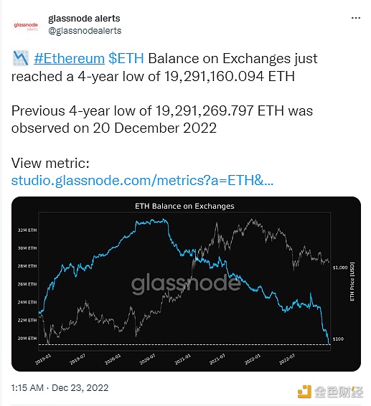371x406 pixels.
Task: Click the glassnode alerts display name
Action: (x=84, y=19)
